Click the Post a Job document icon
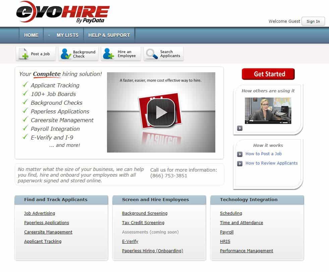 pos(23,54)
